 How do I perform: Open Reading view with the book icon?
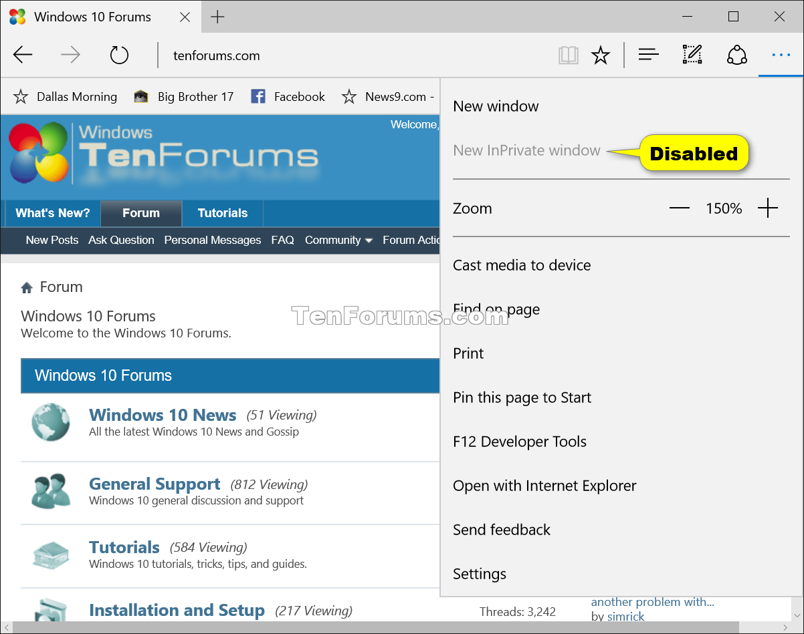point(569,55)
